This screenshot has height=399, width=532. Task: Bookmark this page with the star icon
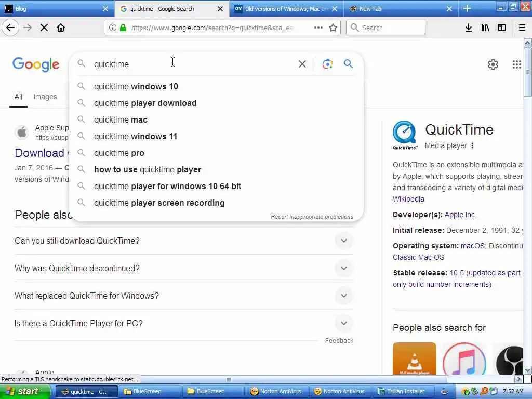pos(333,28)
